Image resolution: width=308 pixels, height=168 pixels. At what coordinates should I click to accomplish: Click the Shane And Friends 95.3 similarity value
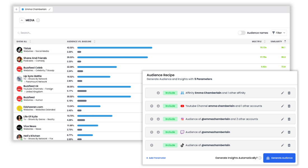pyautogui.click(x=283, y=57)
